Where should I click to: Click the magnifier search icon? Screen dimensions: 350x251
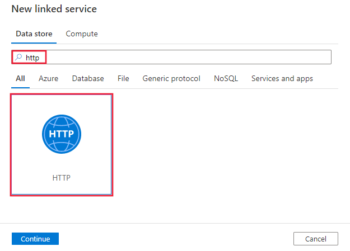18,58
